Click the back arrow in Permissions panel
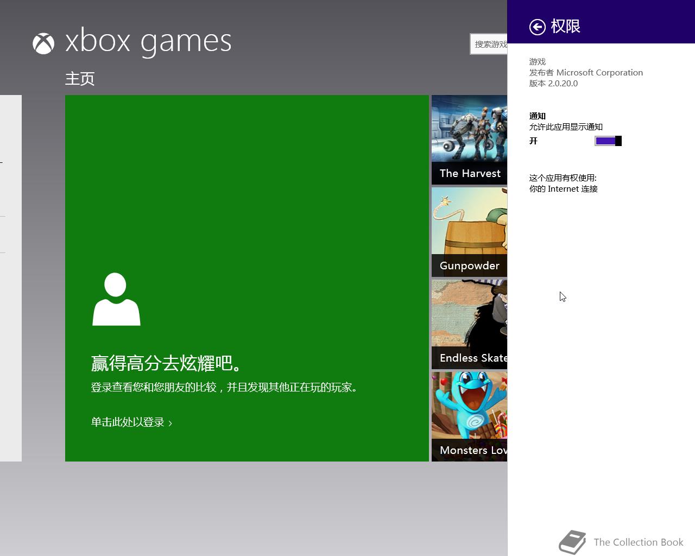This screenshot has height=556, width=695. click(537, 27)
